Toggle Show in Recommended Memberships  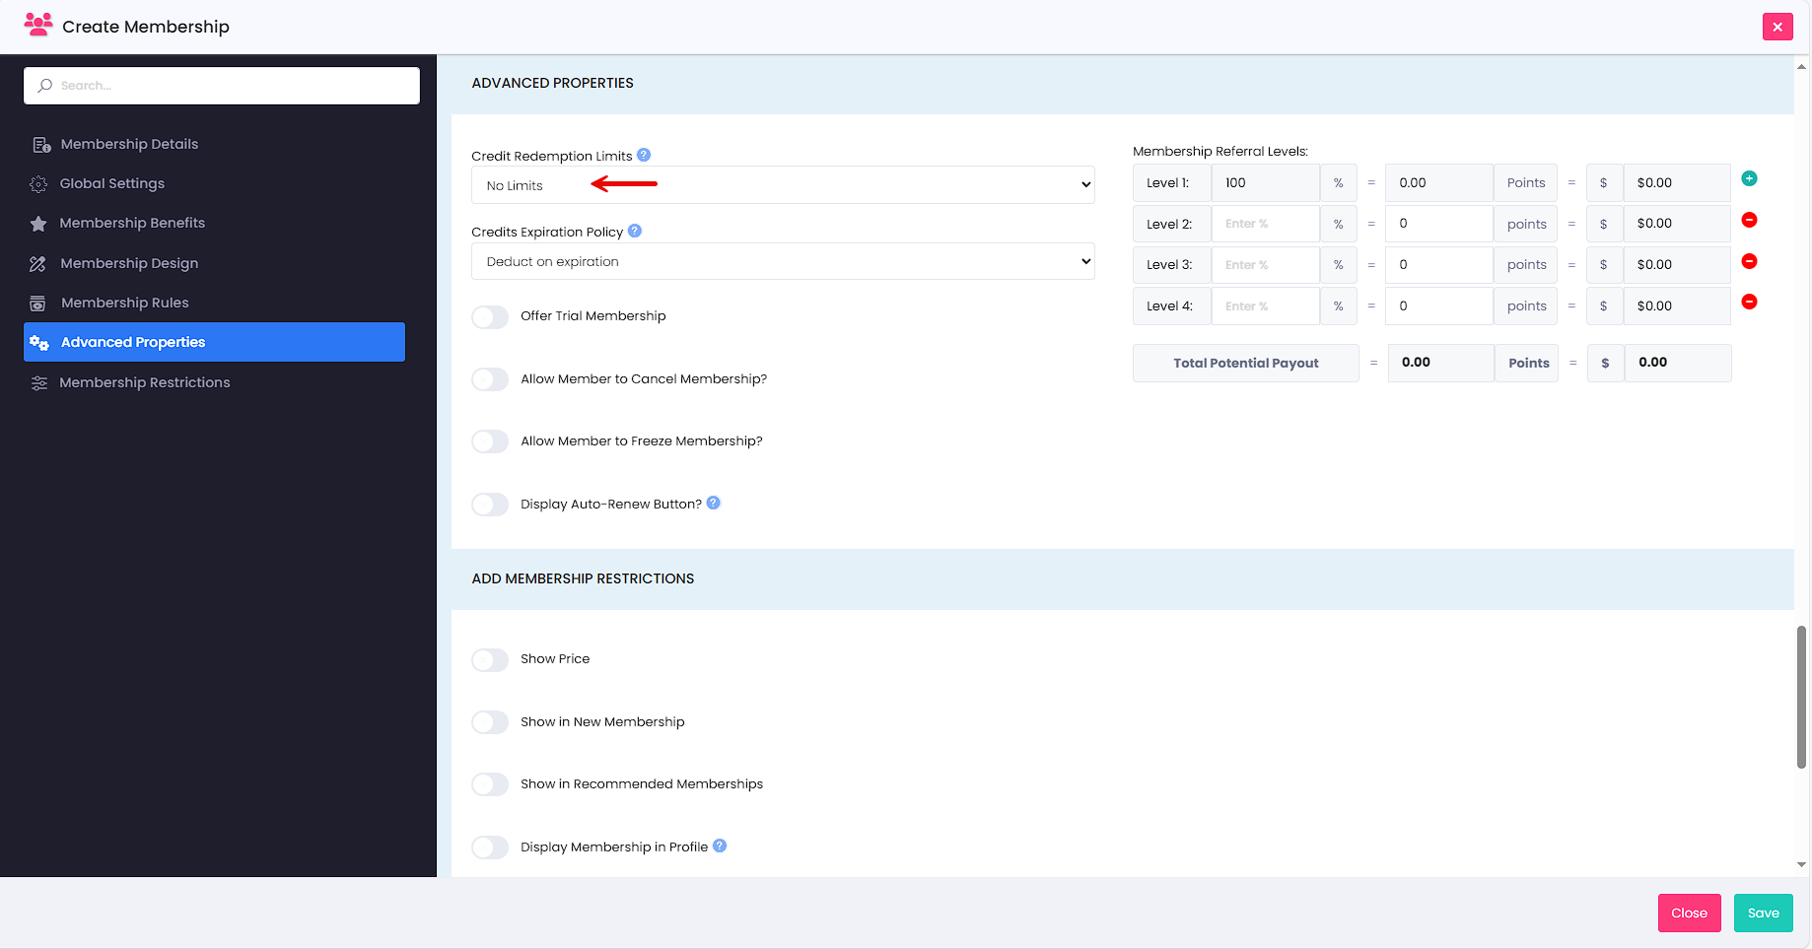(490, 784)
